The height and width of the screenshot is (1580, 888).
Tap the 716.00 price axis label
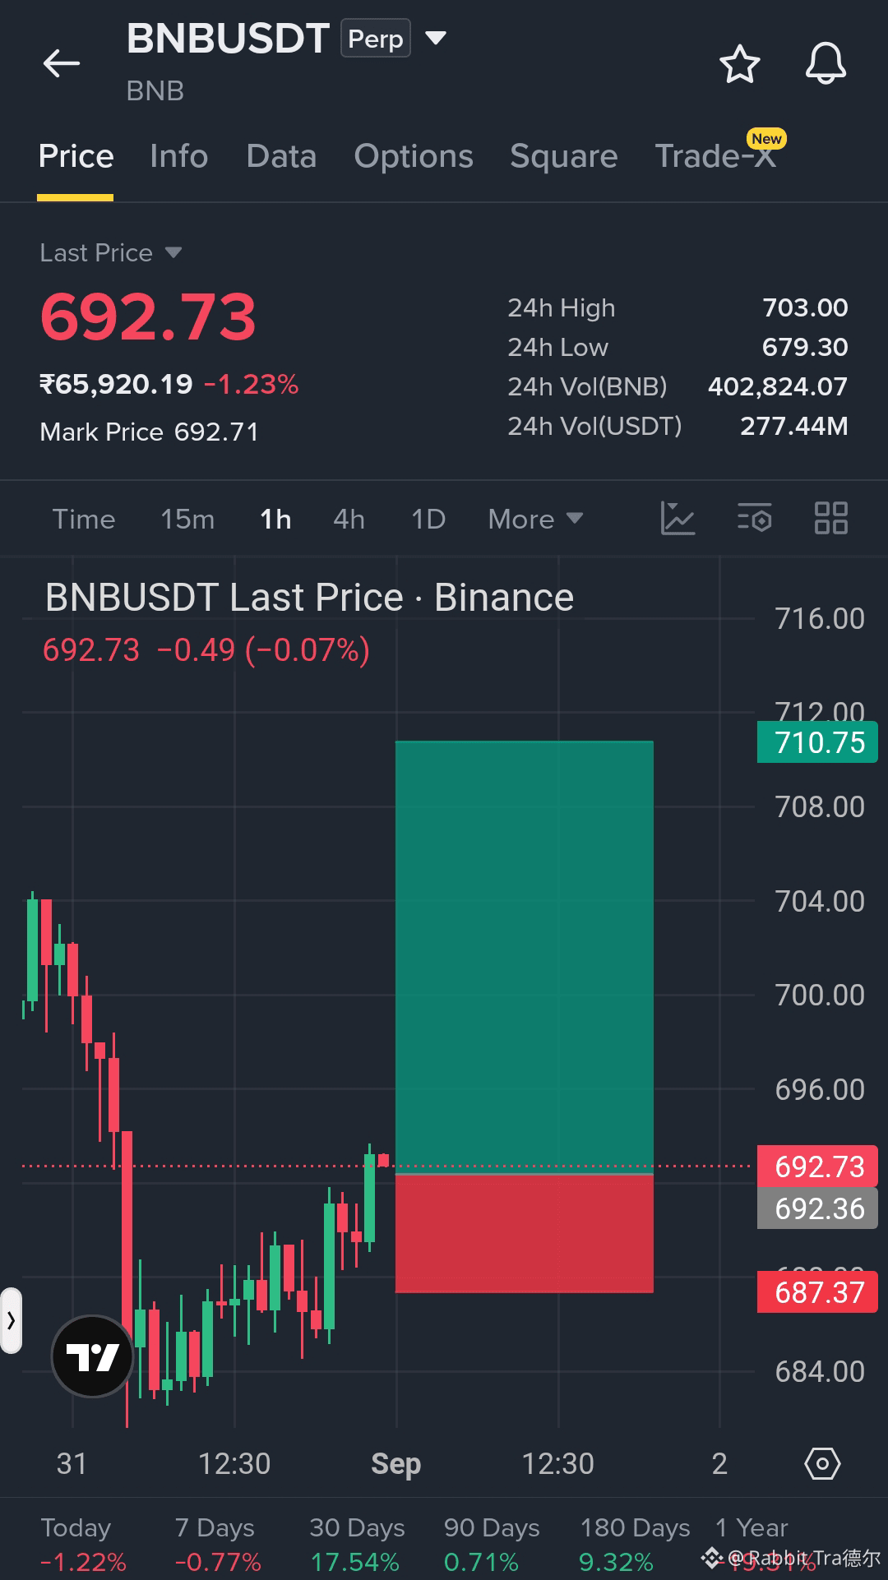tap(820, 618)
